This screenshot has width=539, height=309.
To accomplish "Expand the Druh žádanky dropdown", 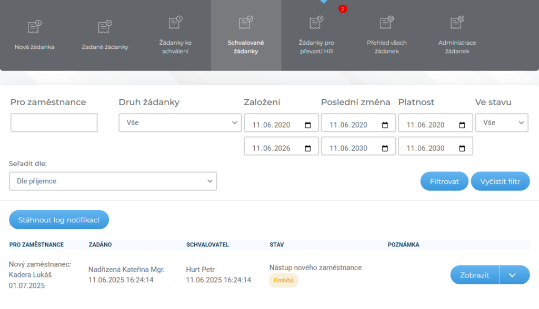I will coord(180,122).
